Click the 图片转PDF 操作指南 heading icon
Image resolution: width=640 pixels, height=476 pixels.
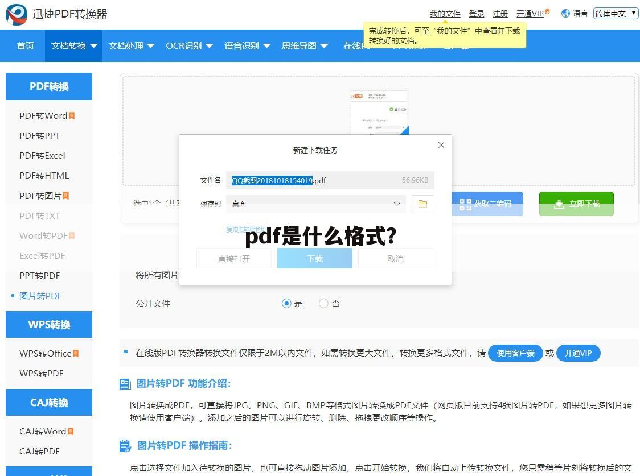point(125,445)
